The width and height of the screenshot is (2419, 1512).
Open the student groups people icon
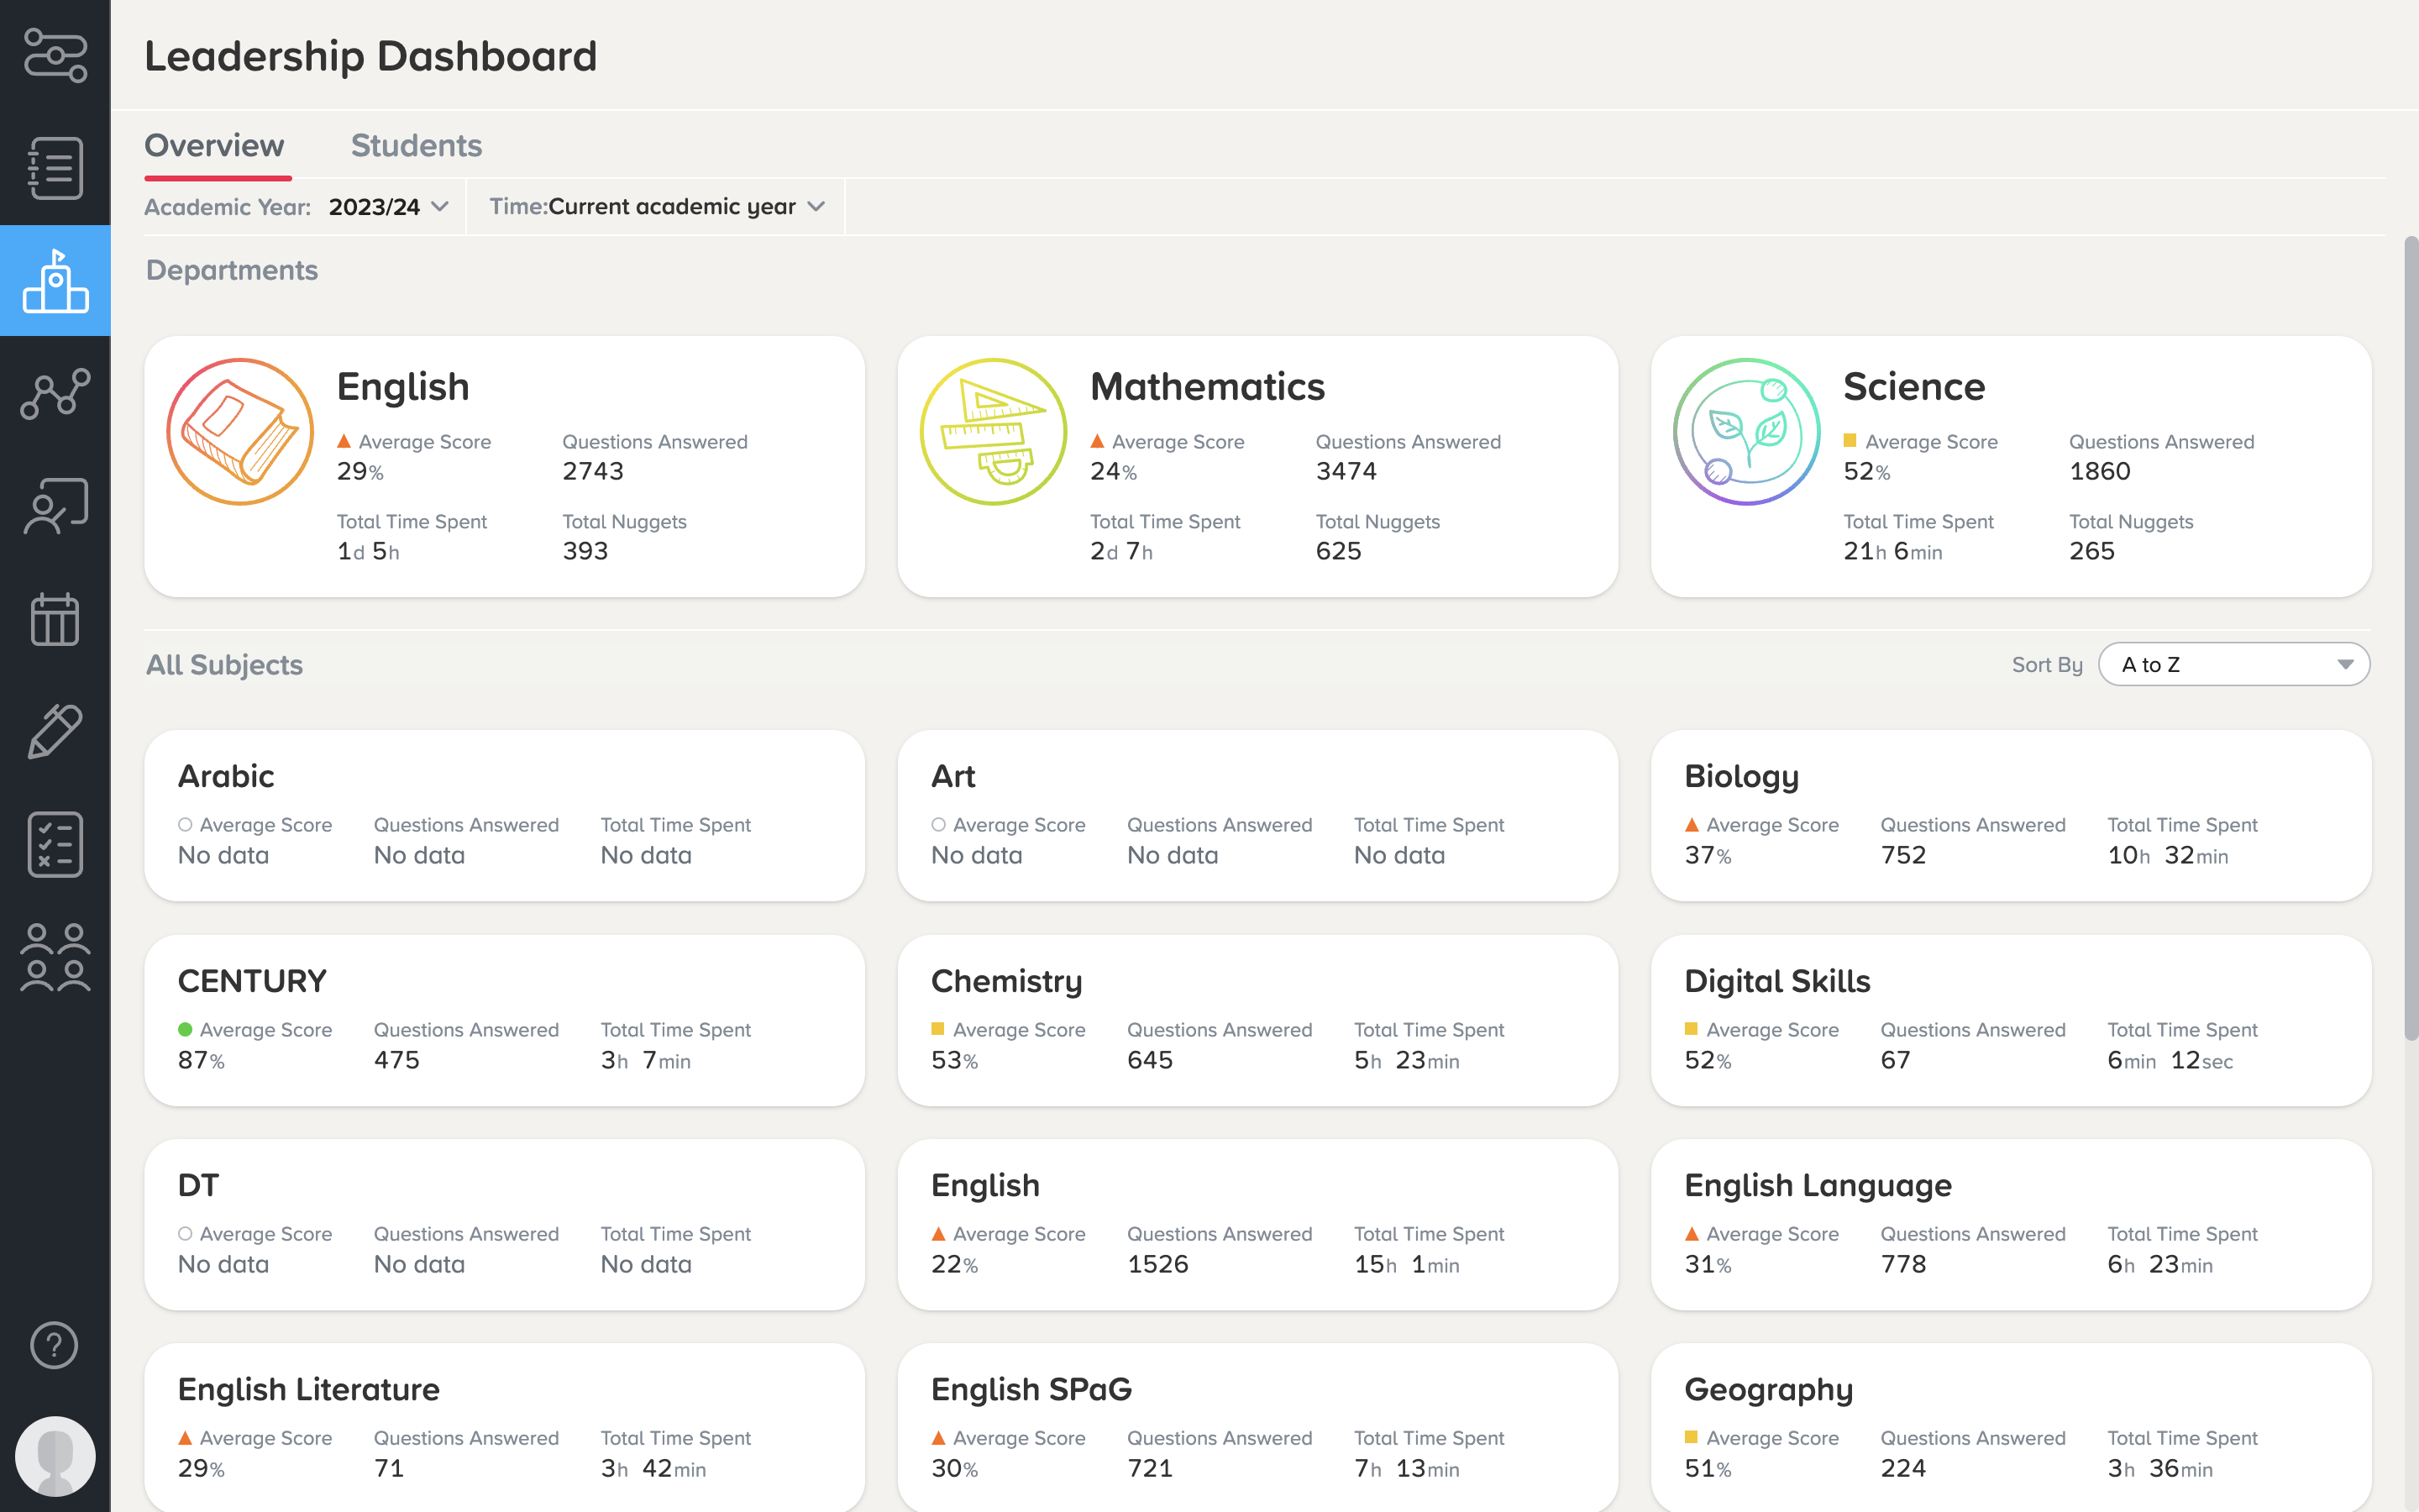click(x=55, y=957)
